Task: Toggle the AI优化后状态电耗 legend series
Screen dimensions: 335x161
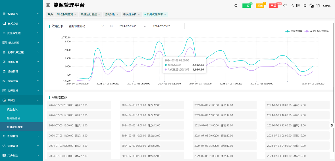Action: 317,31
